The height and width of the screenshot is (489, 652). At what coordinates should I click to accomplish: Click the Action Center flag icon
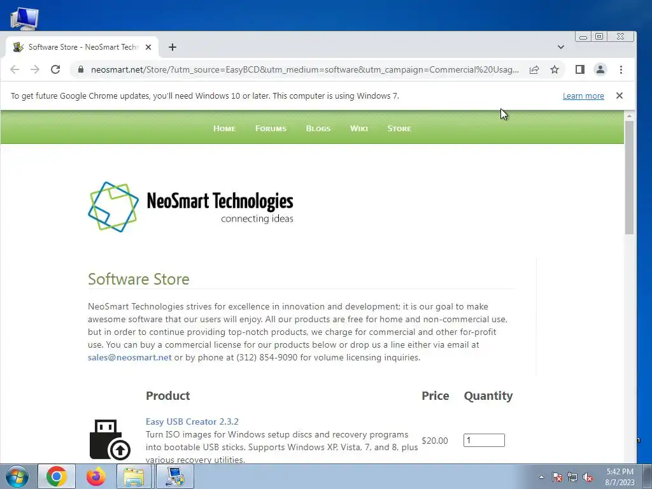[557, 477]
